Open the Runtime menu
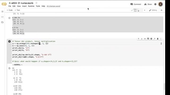Image resolution: width=170 pixels, height=95 pixels. point(31,6)
